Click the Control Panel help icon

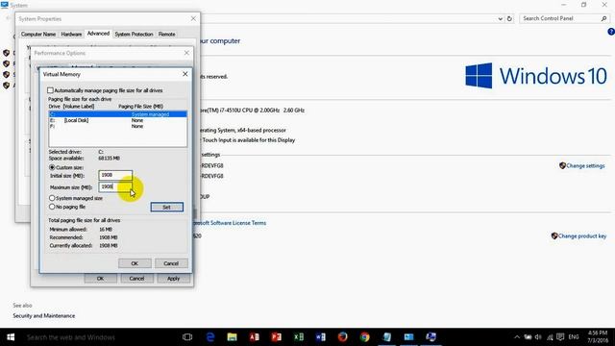tap(611, 32)
